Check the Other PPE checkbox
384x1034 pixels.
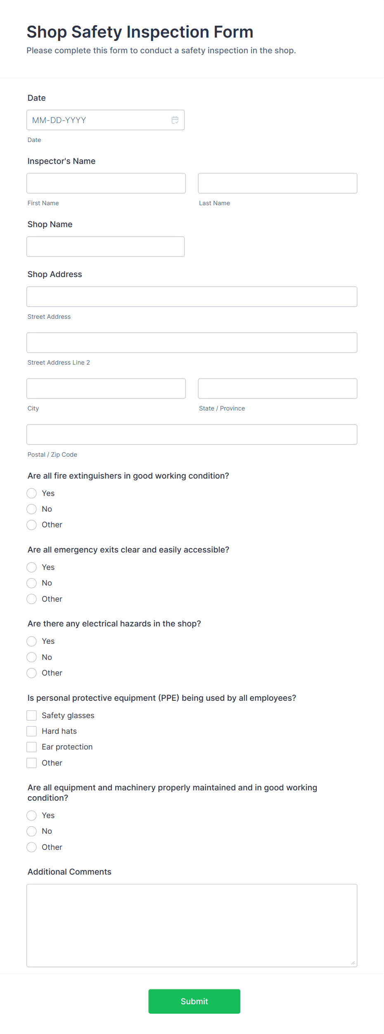[31, 763]
